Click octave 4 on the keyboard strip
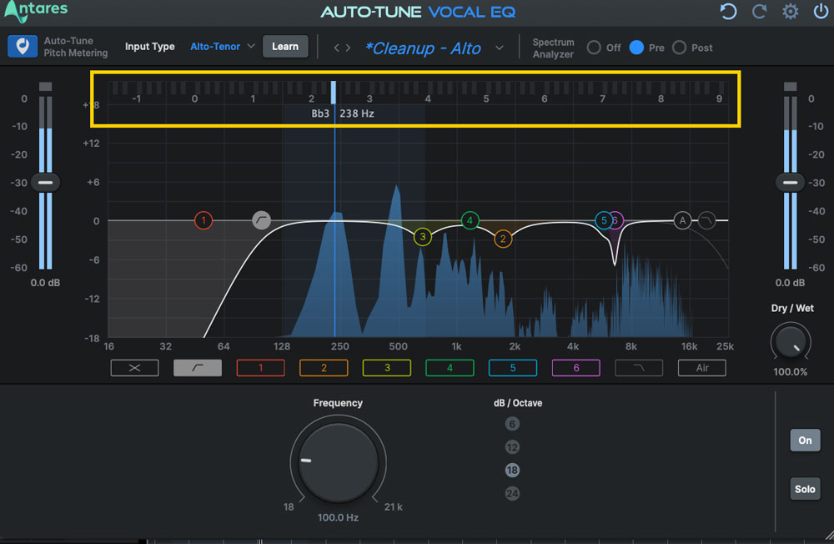The height and width of the screenshot is (544, 834). (428, 98)
